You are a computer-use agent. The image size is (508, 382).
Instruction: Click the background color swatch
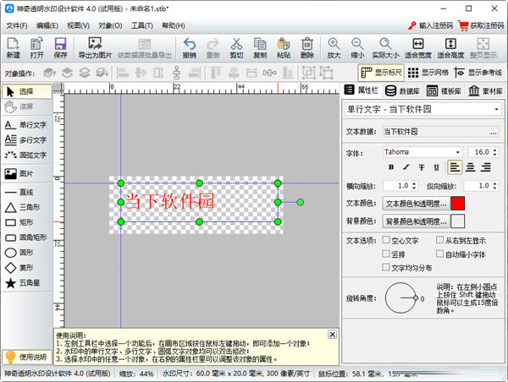click(458, 221)
